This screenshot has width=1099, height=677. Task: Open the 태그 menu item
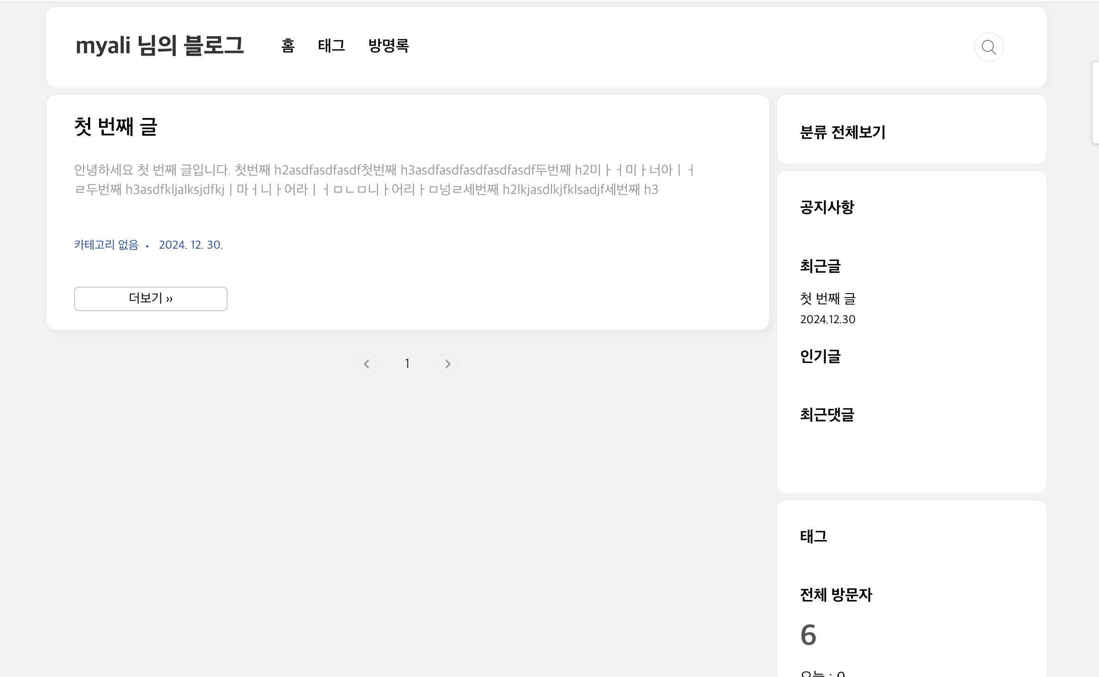331,46
